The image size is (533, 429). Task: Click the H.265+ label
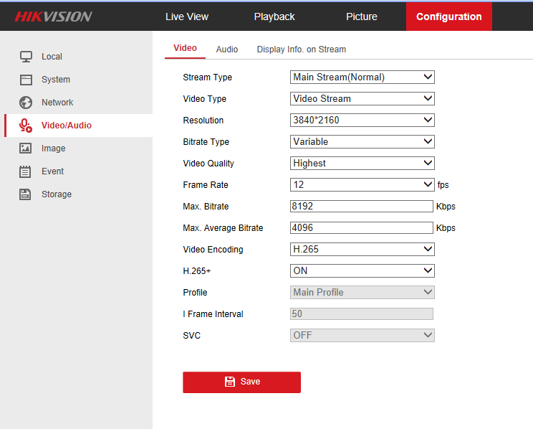click(197, 271)
